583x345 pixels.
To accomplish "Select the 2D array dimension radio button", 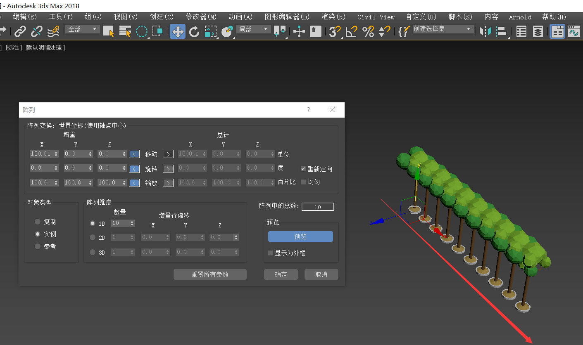I will coord(93,237).
